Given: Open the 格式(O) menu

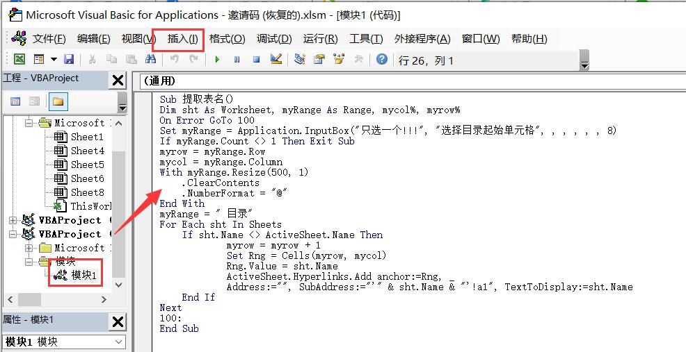Looking at the screenshot, I should pos(227,39).
